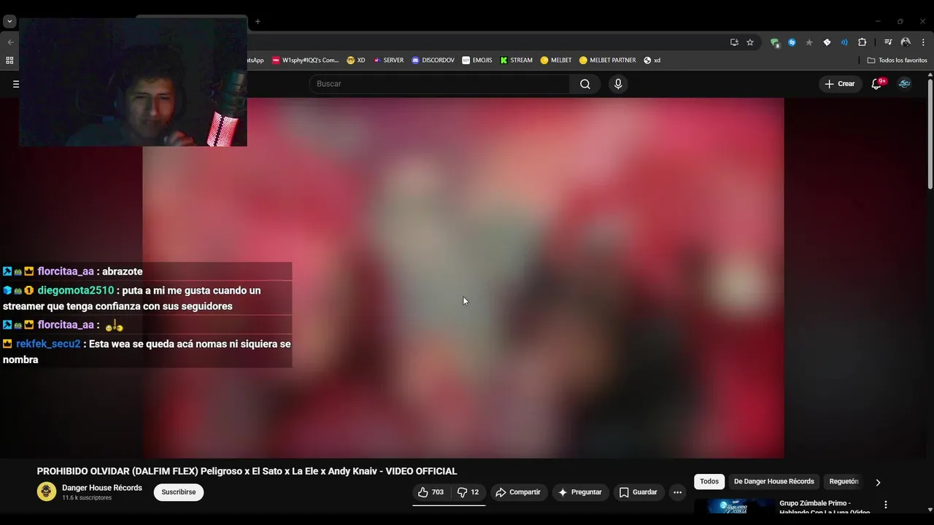934x525 pixels.
Task: Open options menu for Grupo Zúmbale Primo video
Action: [886, 505]
